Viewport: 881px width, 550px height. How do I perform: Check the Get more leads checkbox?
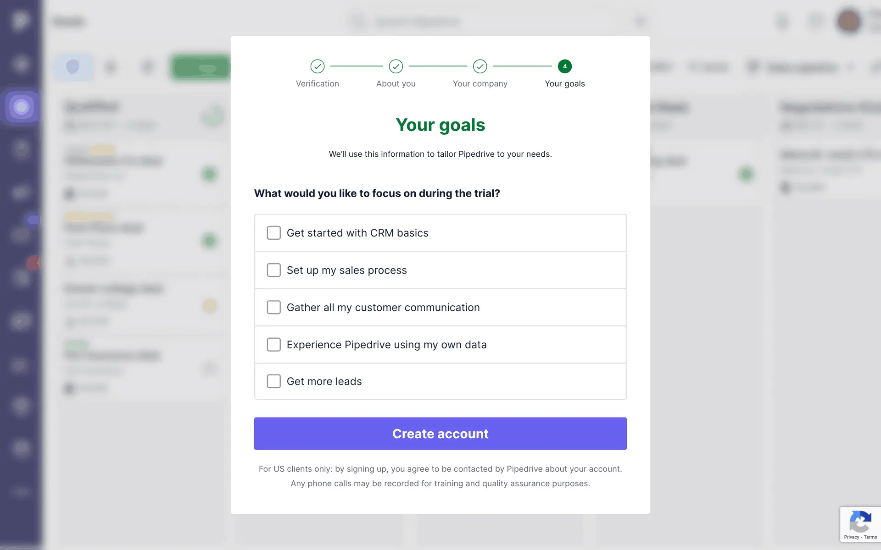(x=274, y=381)
